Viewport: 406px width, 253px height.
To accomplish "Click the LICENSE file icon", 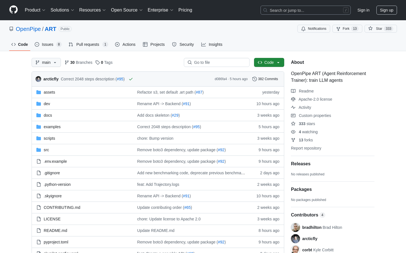I will coord(39,219).
